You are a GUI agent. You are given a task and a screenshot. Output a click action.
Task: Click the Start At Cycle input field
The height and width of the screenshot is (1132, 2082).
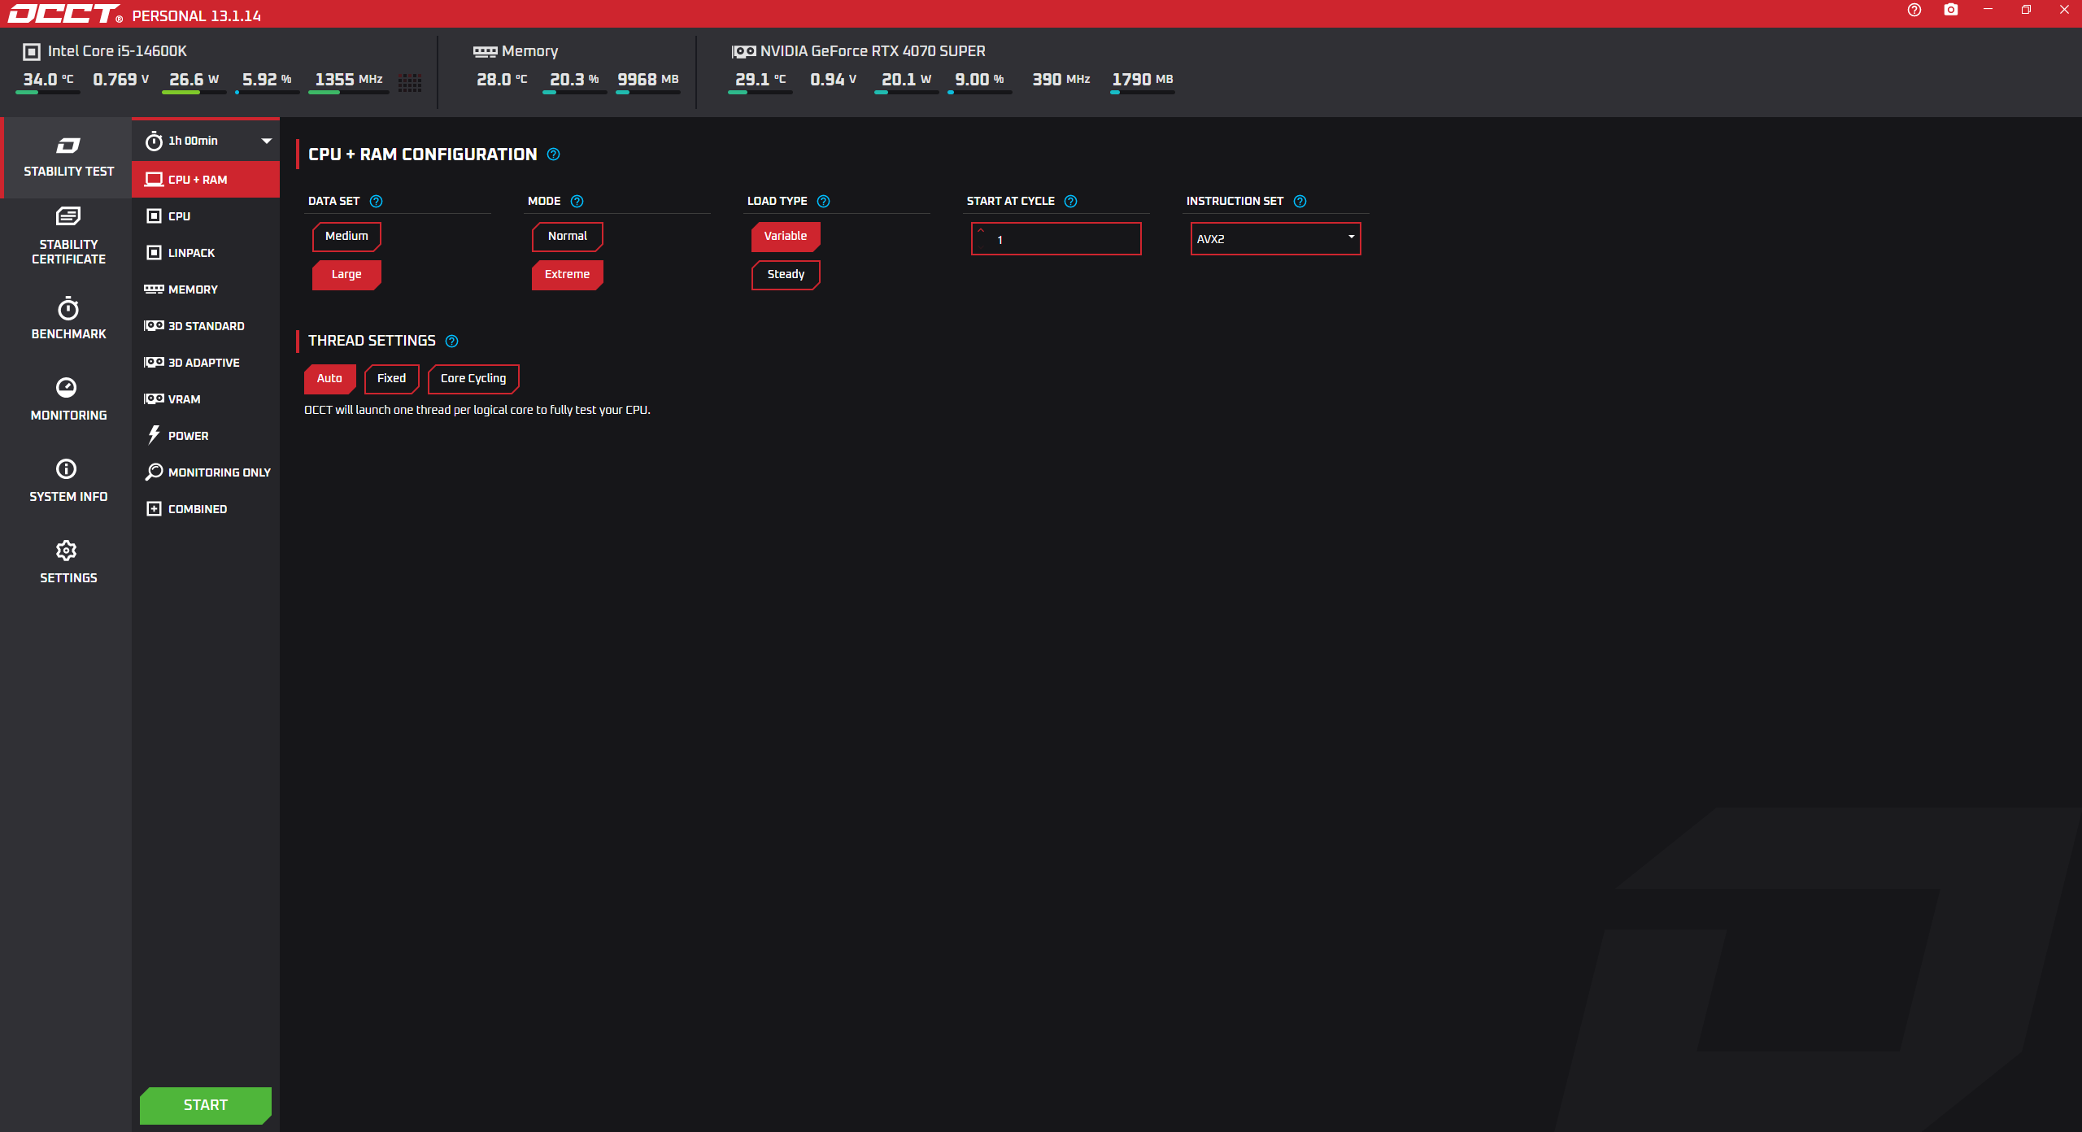(x=1065, y=240)
